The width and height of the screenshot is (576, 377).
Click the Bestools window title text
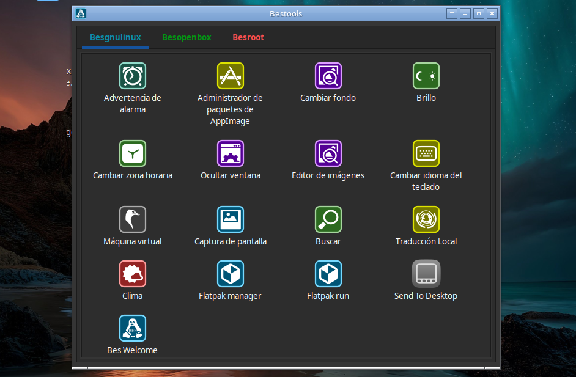(286, 14)
